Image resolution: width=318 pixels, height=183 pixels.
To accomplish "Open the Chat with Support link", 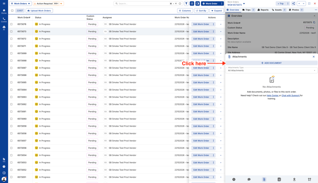I will pyautogui.click(x=290, y=95).
